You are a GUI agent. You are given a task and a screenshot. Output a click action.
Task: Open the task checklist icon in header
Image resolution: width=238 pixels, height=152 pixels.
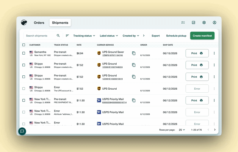pos(183,23)
